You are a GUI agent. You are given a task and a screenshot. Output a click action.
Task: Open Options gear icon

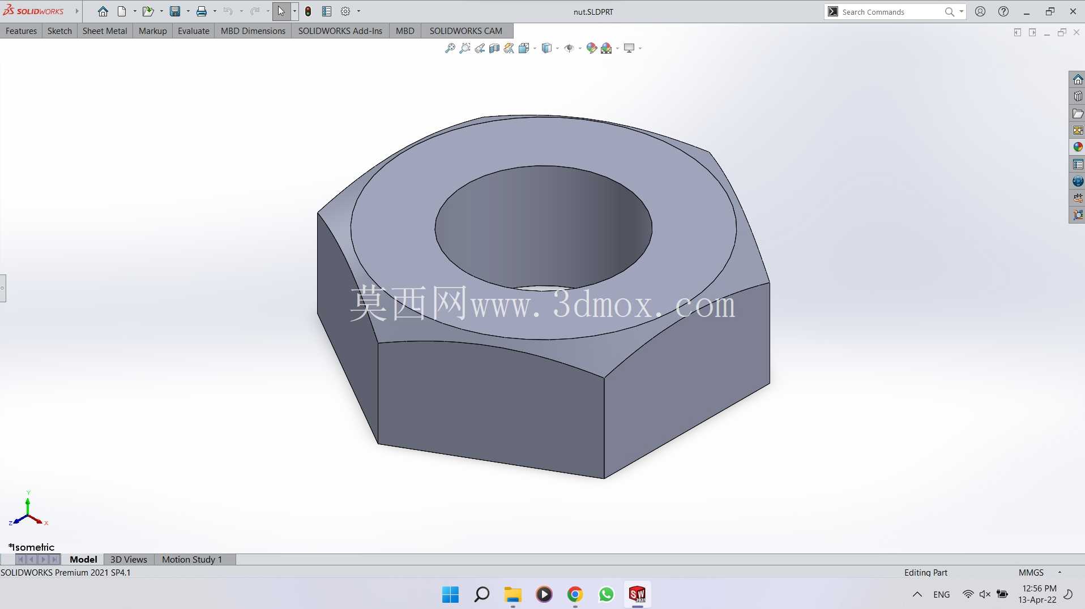coord(345,11)
